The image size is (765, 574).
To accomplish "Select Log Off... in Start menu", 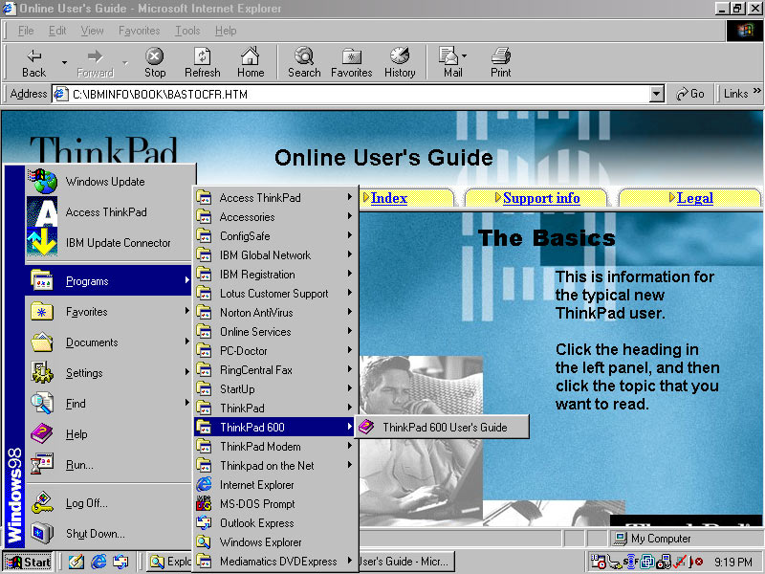I will tap(108, 503).
